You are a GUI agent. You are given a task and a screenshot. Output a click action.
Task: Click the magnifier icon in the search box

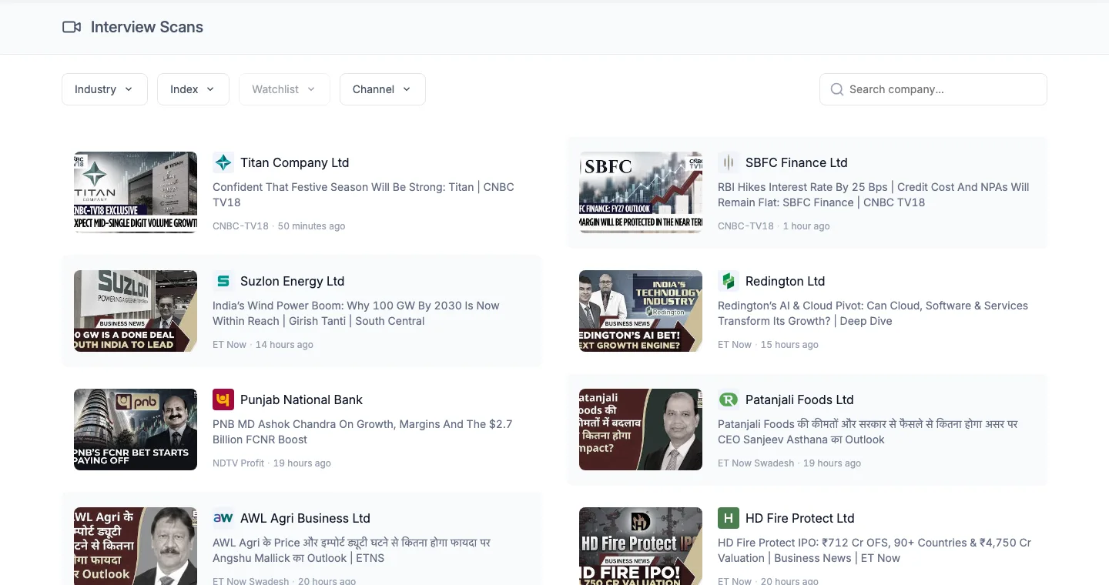(x=837, y=89)
